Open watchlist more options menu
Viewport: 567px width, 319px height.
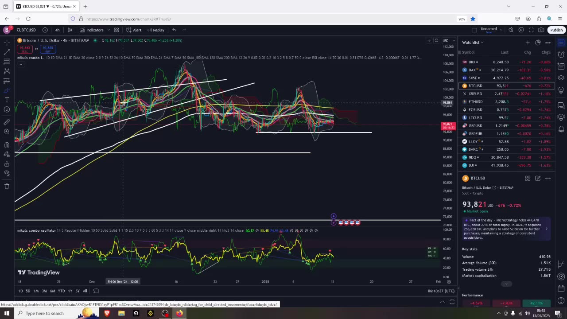[548, 43]
